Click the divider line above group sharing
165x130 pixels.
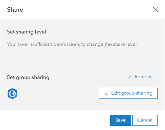point(82,64)
